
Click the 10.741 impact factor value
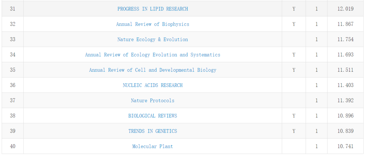click(x=345, y=147)
